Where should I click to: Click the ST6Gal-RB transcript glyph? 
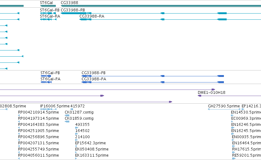click(x=48, y=13)
